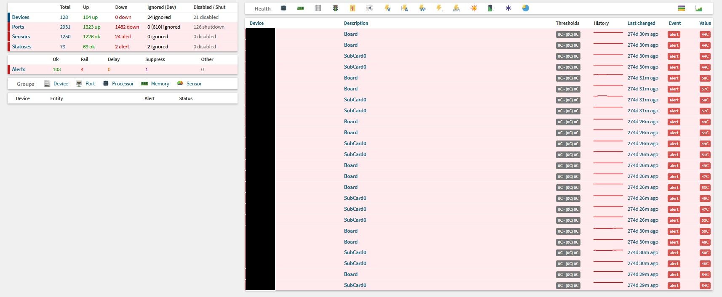Image resolution: width=722 pixels, height=297 pixels.
Task: Select the battery charge health icon
Action: (490, 8)
